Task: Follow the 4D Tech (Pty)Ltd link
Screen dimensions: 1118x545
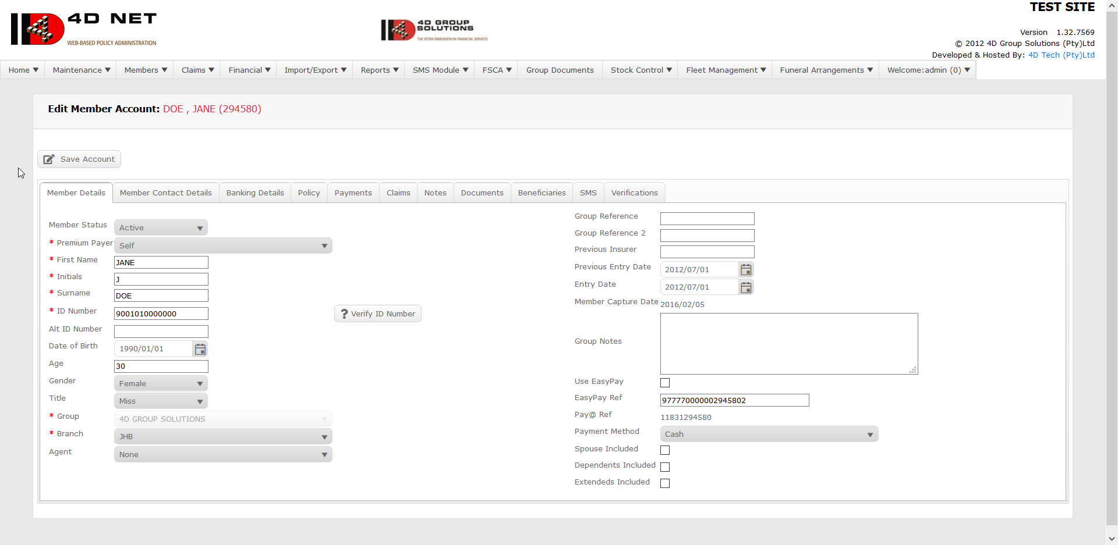Action: click(1061, 55)
